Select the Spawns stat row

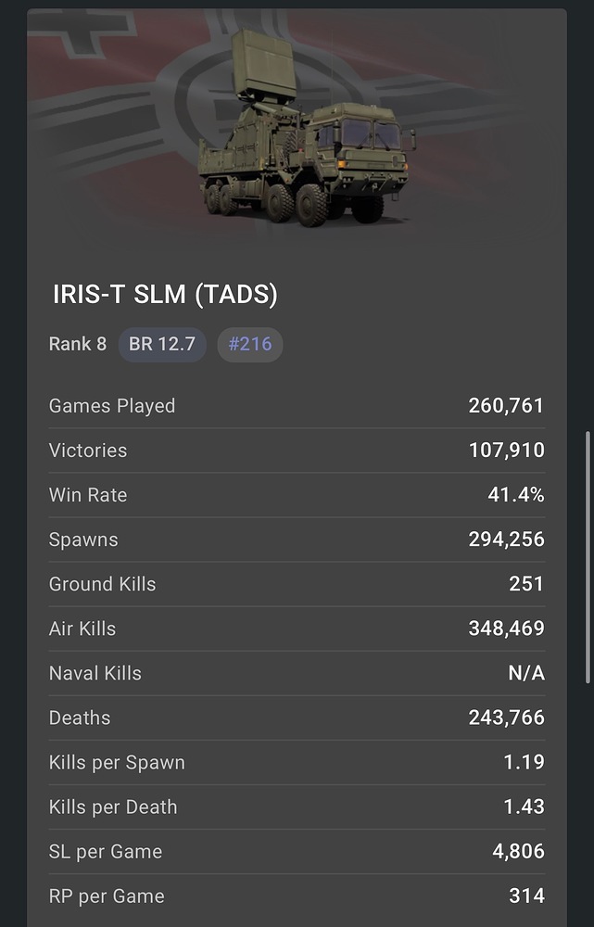pos(297,540)
